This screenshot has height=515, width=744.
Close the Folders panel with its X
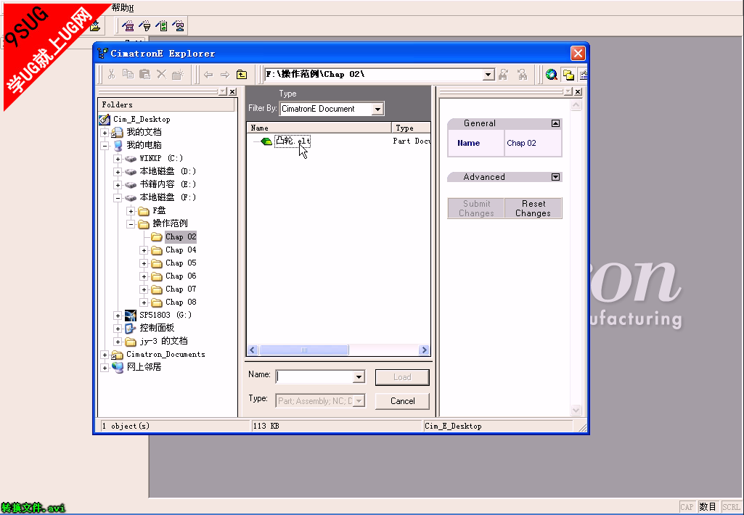point(232,91)
